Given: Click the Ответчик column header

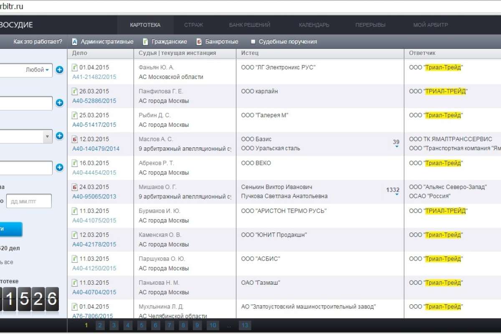Looking at the screenshot, I should click(422, 53).
